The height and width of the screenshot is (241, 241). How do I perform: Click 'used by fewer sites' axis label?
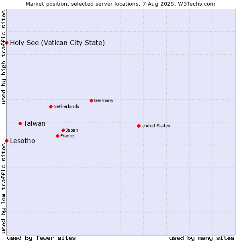click(x=41, y=238)
